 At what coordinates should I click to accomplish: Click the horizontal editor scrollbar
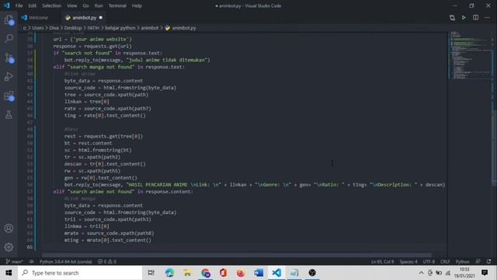(236, 255)
